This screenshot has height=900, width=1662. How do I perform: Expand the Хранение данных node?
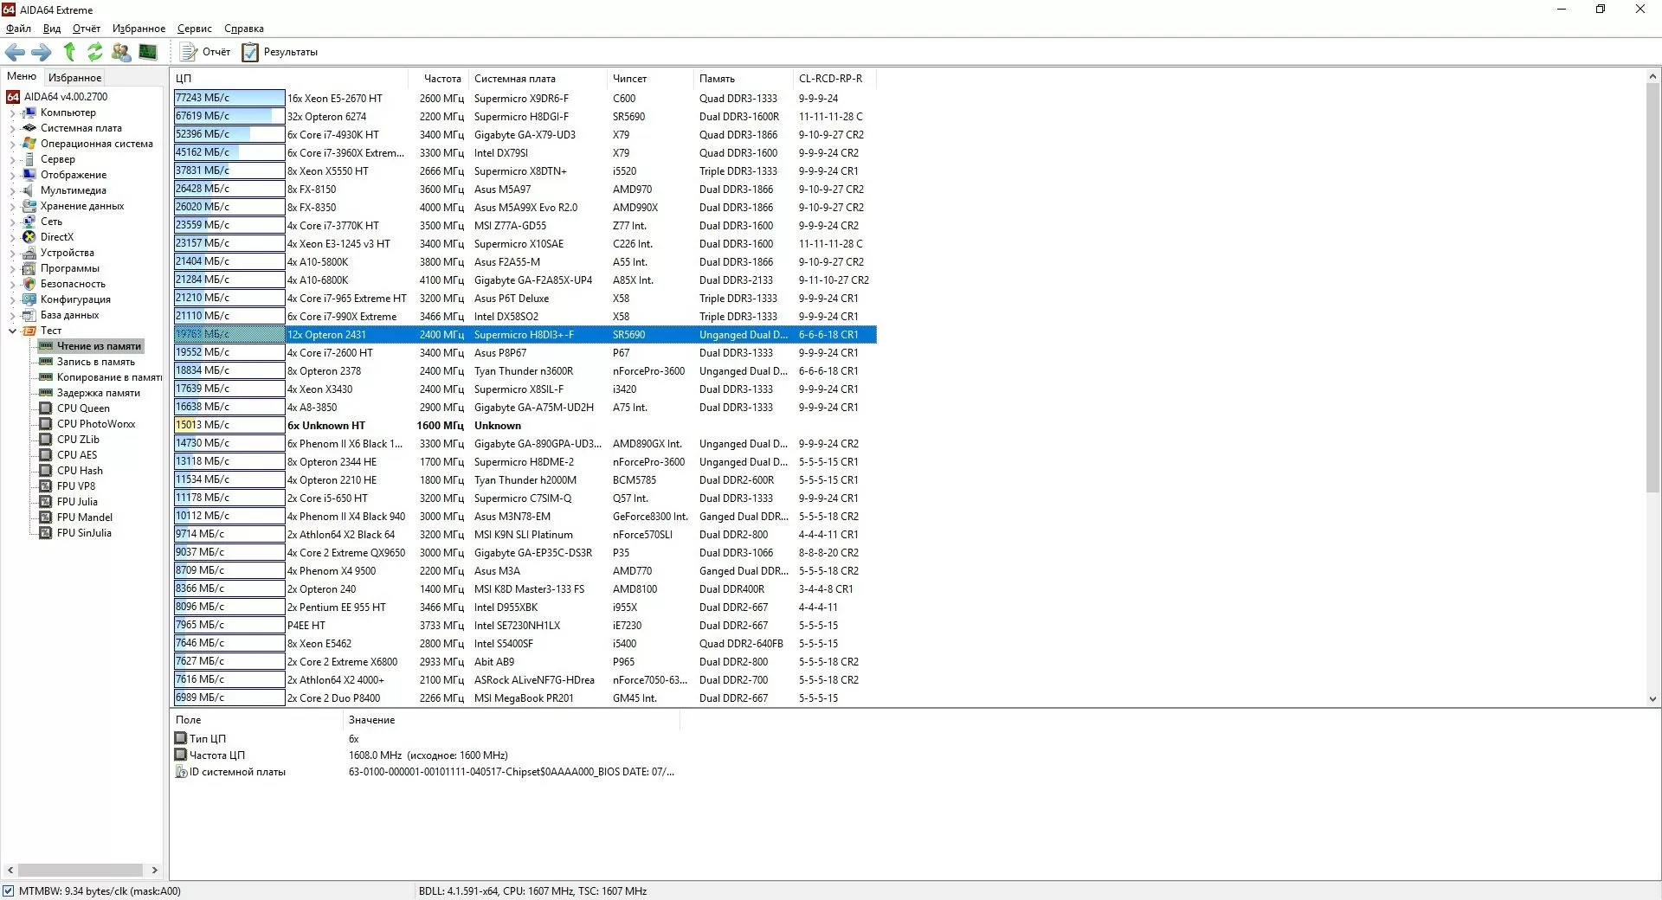12,206
